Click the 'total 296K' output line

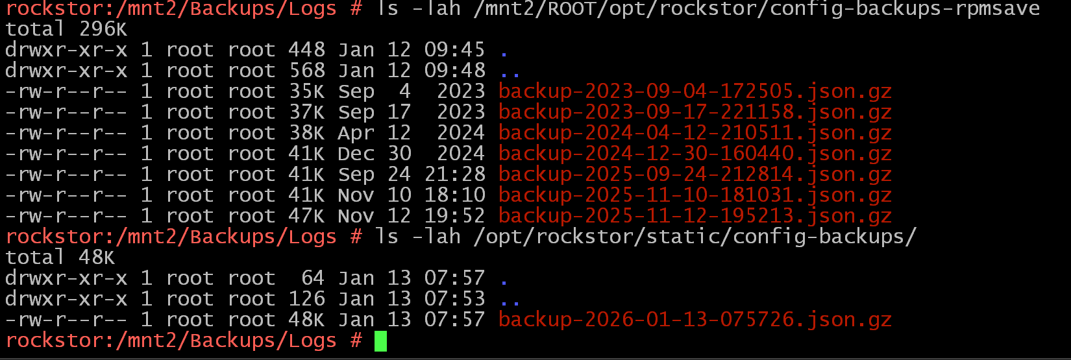(66, 29)
